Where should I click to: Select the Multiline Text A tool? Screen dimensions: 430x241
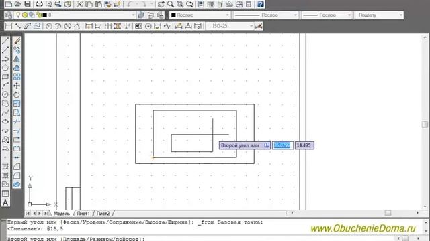[5, 202]
